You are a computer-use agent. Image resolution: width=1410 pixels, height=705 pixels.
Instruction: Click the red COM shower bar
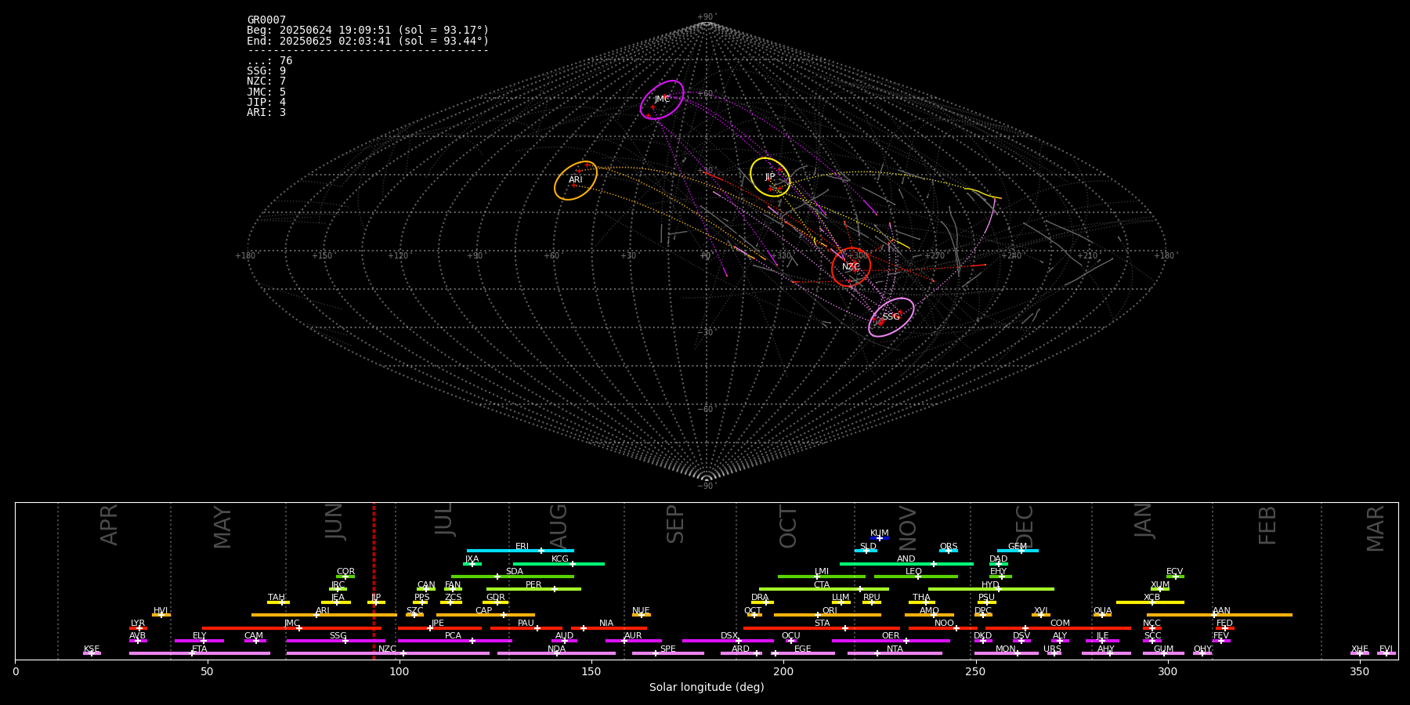pos(1058,628)
